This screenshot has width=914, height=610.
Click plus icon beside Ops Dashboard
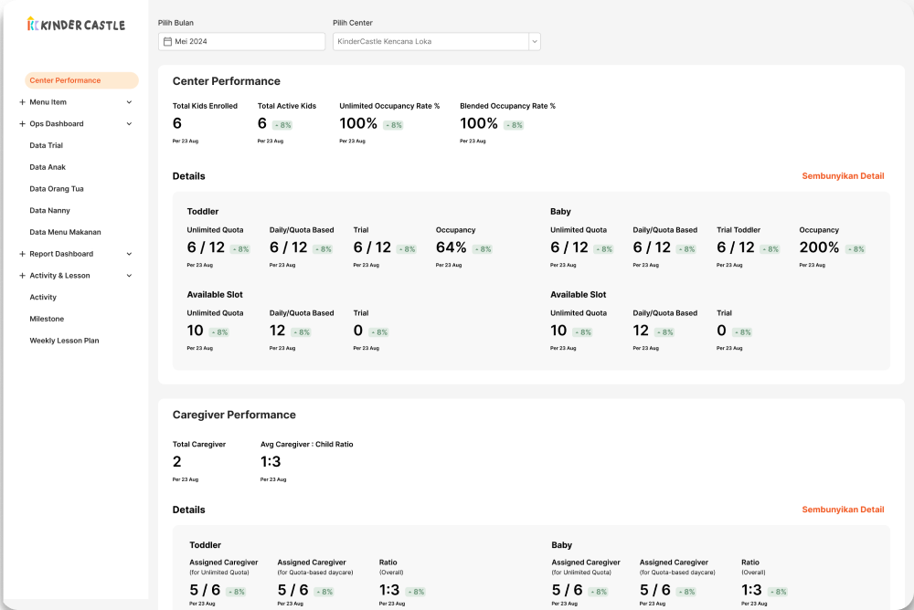pos(22,123)
